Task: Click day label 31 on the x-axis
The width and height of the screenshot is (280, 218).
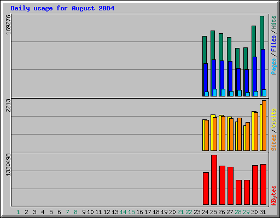Action: click(x=262, y=212)
